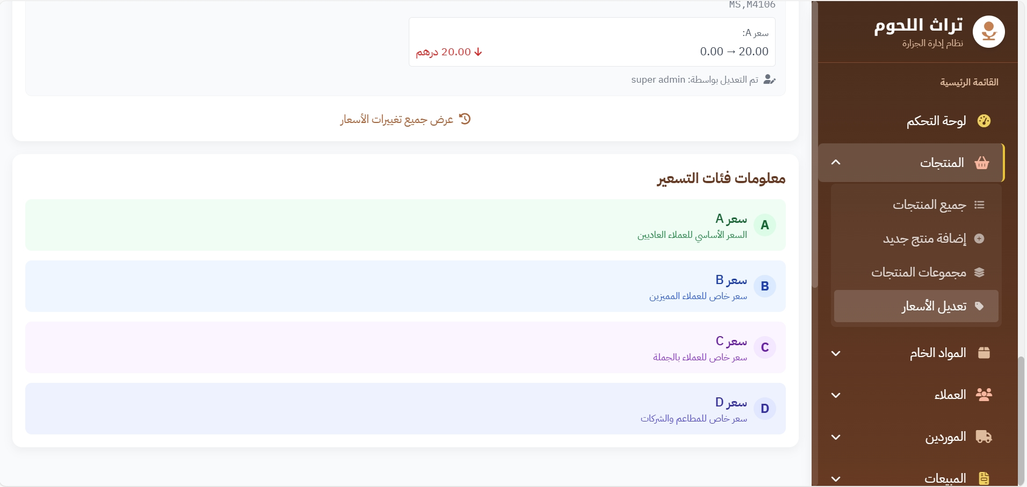Viewport: 1027px width, 487px height.
Task: Click the user-edit icon beside super admin
Action: [769, 79]
